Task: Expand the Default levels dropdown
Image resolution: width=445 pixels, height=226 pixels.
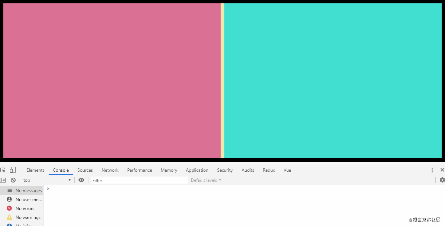Action: [206, 180]
